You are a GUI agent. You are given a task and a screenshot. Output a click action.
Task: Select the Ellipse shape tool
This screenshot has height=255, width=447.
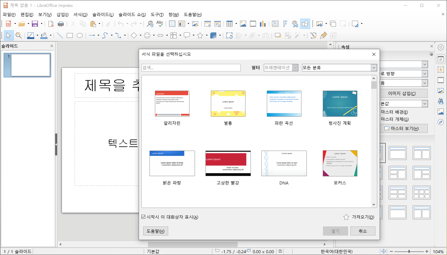[80, 35]
